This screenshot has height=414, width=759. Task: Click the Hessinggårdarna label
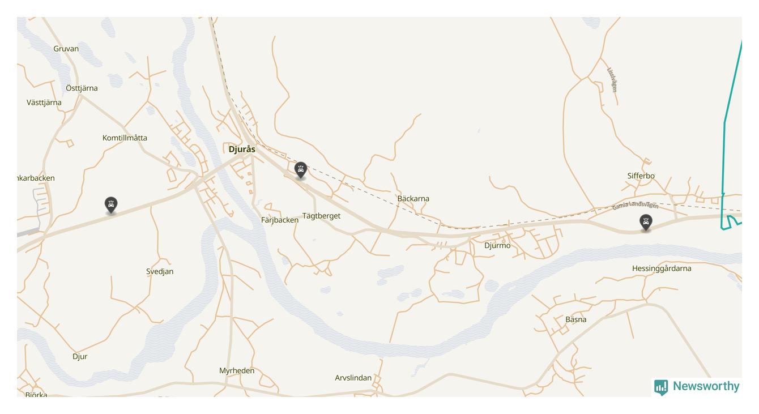tap(662, 268)
